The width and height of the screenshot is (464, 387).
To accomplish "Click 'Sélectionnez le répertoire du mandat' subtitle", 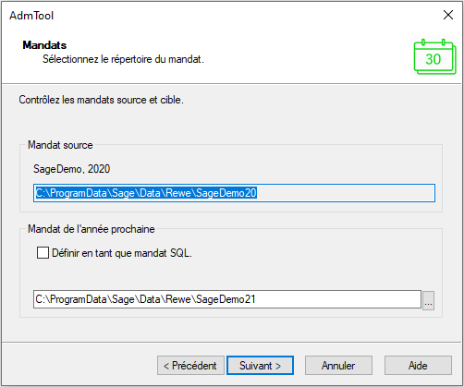I will click(123, 59).
